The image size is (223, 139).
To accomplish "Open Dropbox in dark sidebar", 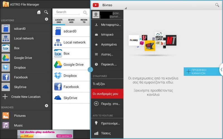I will (x=26, y=68).
